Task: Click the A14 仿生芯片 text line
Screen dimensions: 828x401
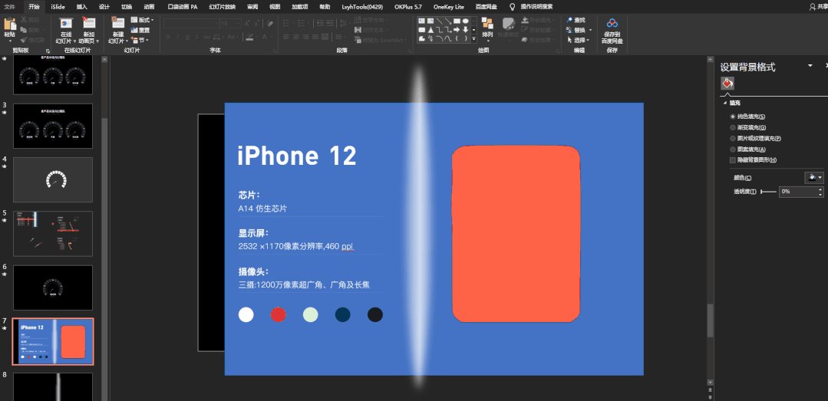Action: [x=262, y=209]
